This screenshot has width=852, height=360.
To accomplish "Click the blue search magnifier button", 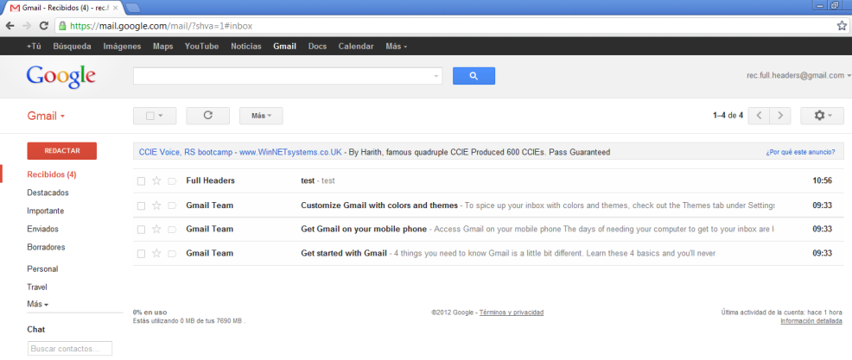I will click(x=474, y=76).
